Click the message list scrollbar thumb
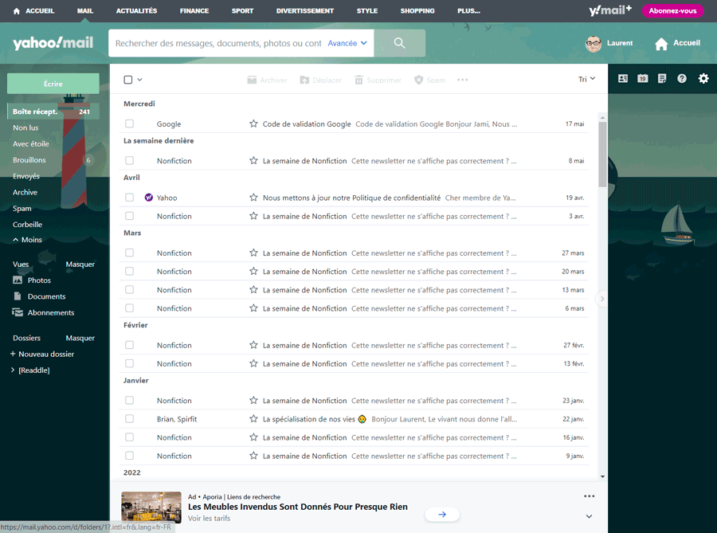 tap(603, 154)
